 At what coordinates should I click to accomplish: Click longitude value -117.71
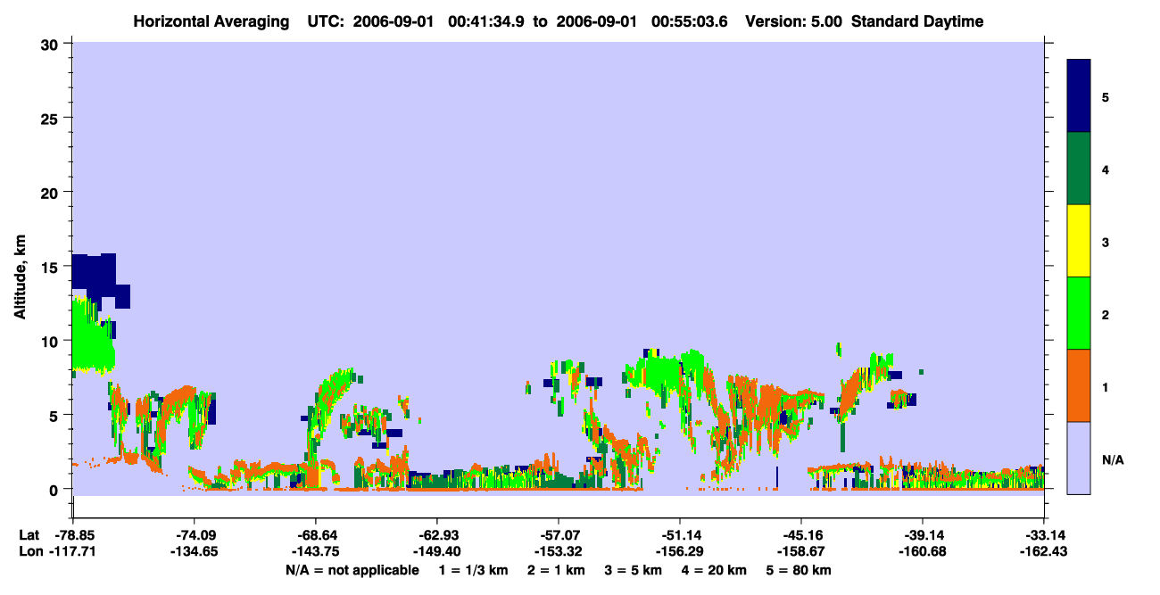coord(72,551)
